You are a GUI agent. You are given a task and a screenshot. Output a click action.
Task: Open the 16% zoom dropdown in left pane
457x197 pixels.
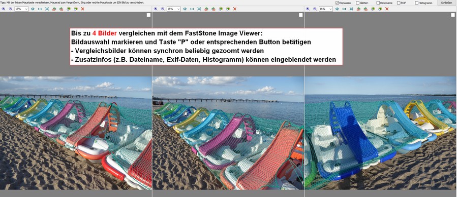(21, 9)
